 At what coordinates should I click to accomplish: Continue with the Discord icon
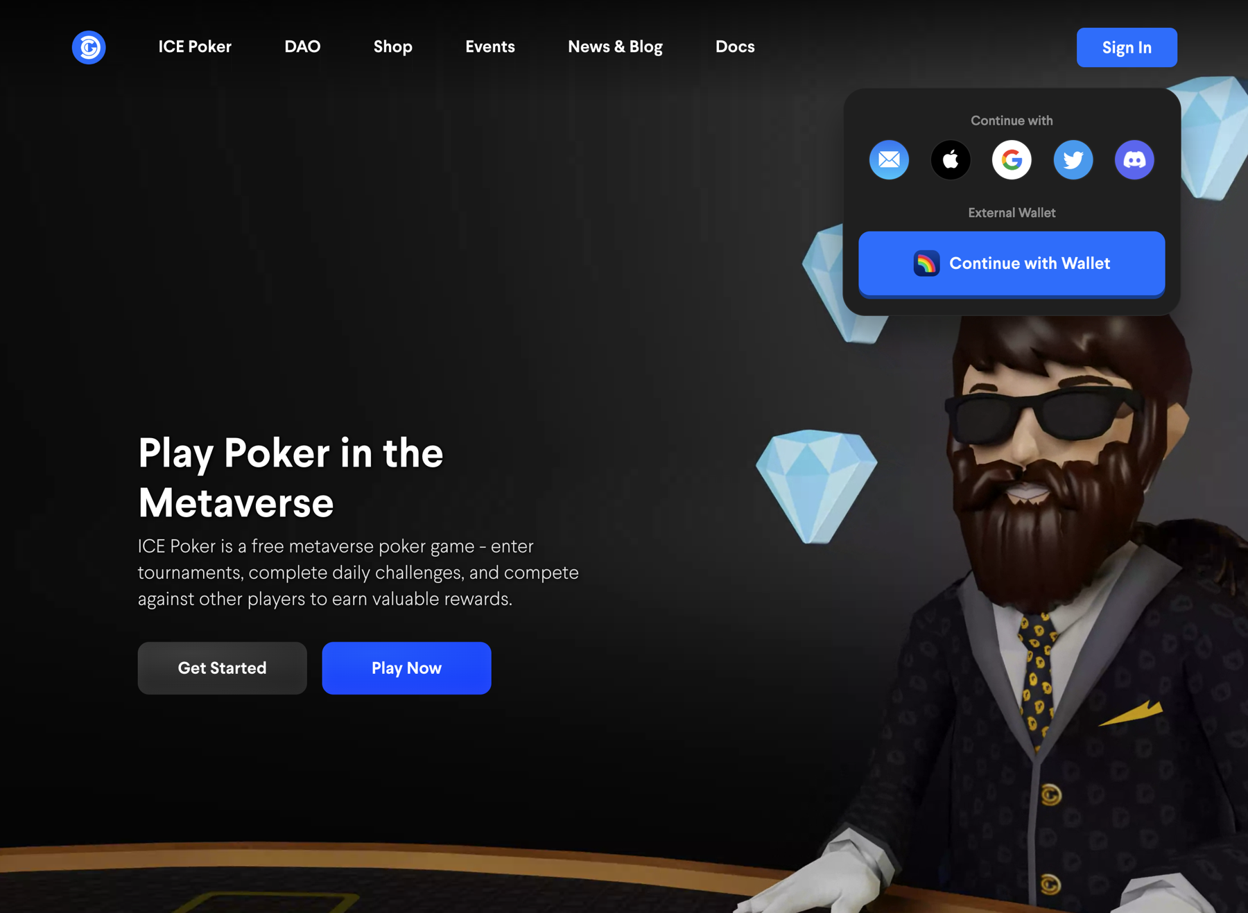pyautogui.click(x=1134, y=159)
